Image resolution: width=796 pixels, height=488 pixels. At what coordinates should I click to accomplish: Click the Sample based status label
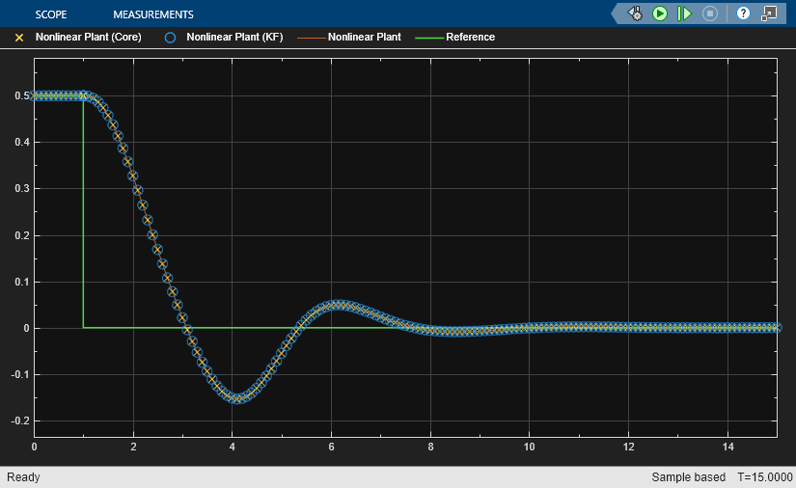688,477
